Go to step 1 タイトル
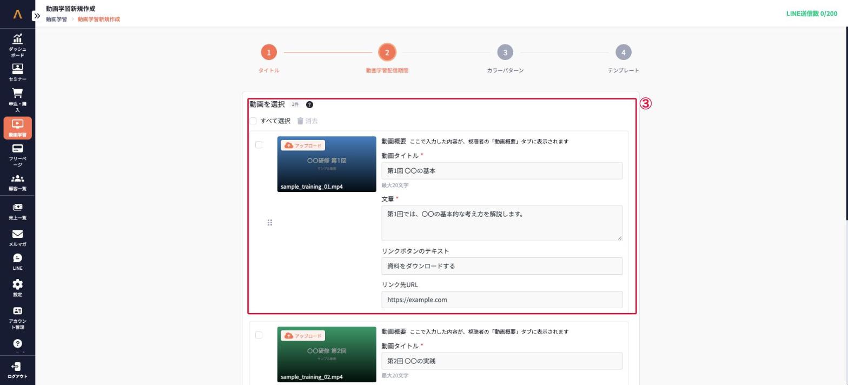Image resolution: width=848 pixels, height=385 pixels. coord(269,52)
